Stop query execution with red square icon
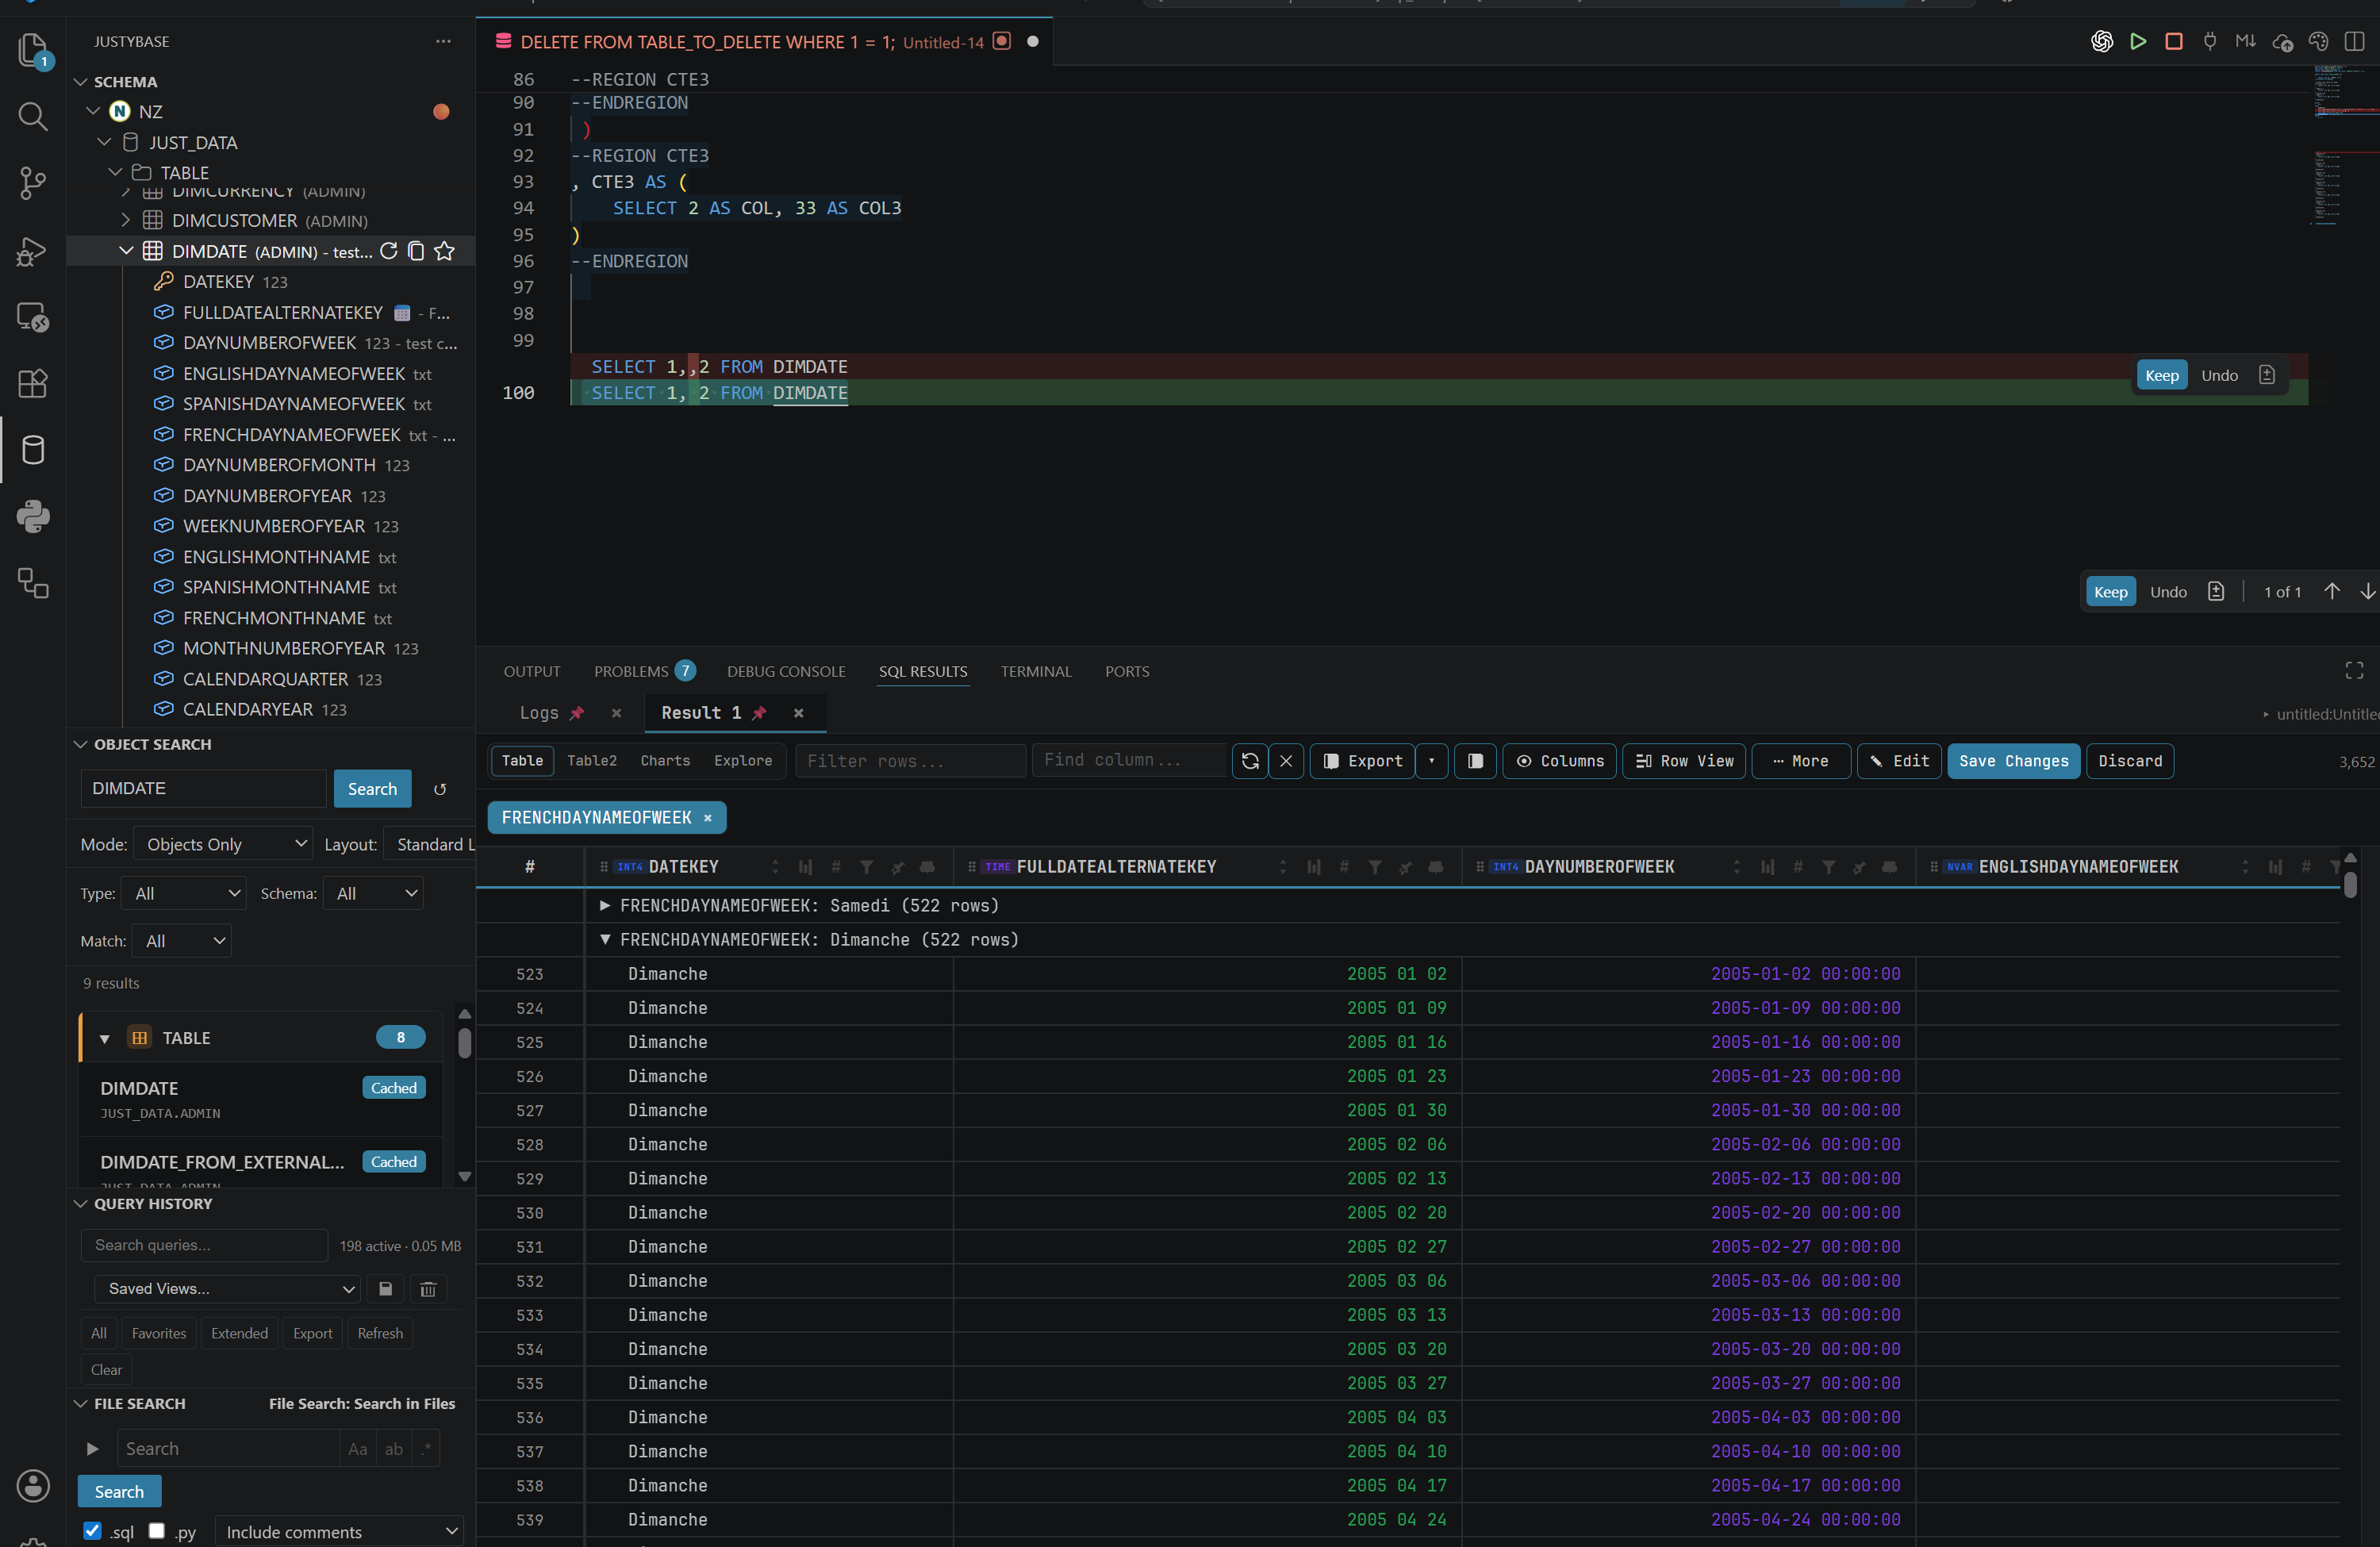The width and height of the screenshot is (2380, 1547). pyautogui.click(x=2174, y=41)
